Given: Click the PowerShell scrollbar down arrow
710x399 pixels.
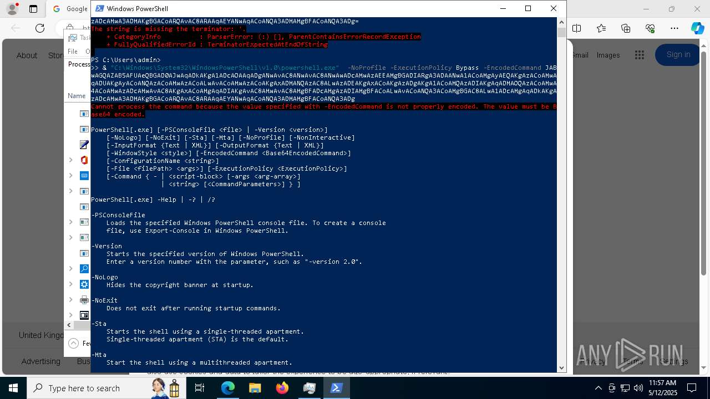Looking at the screenshot, I should pyautogui.click(x=561, y=367).
